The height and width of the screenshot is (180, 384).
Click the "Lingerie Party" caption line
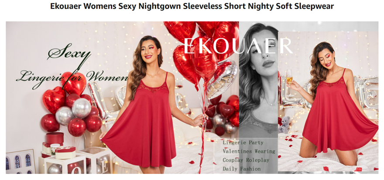tap(243, 143)
